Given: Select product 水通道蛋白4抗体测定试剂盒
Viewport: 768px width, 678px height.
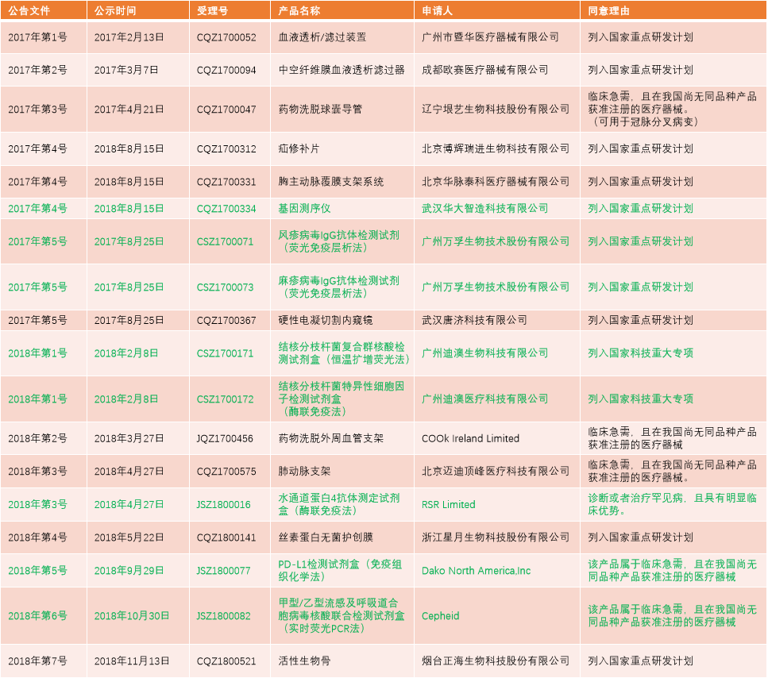Looking at the screenshot, I should (339, 504).
